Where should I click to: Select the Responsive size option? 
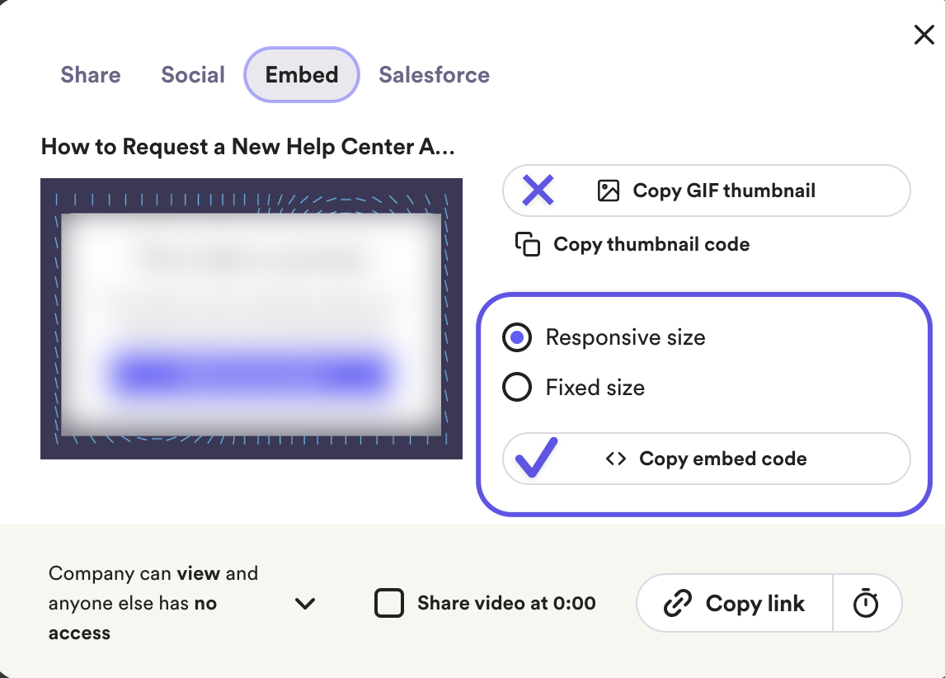[517, 338]
